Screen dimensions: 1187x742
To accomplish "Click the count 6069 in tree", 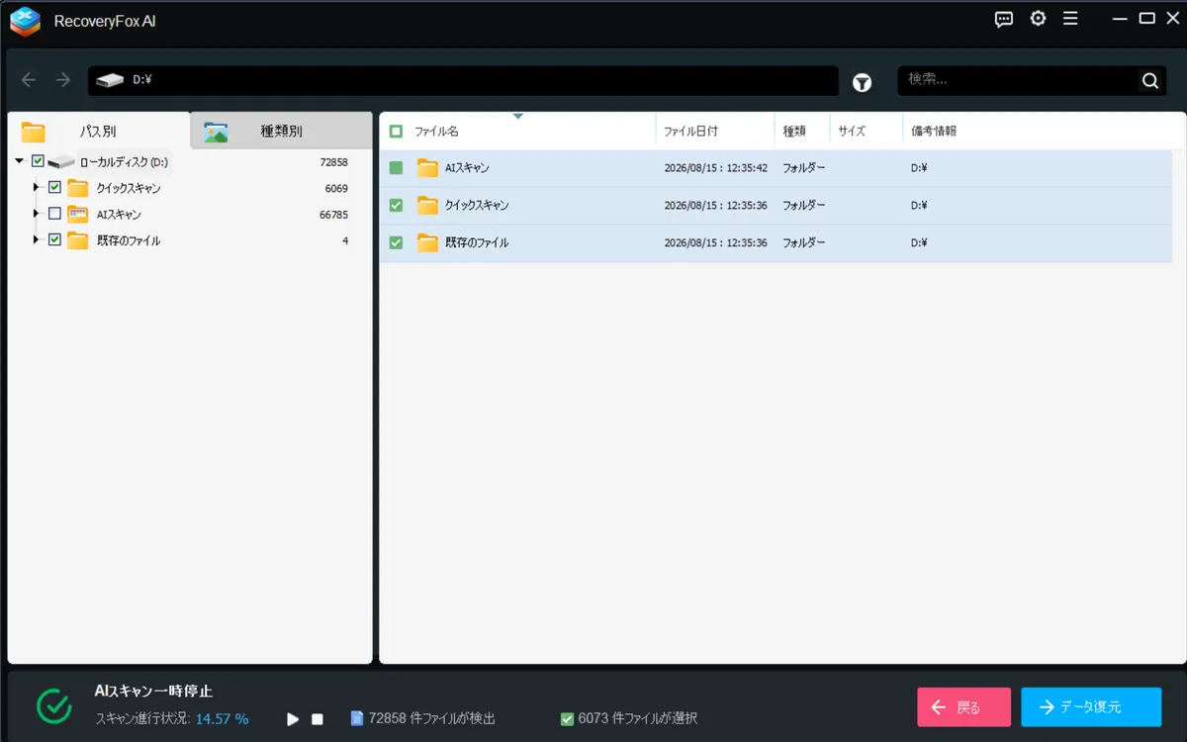I will point(336,188).
